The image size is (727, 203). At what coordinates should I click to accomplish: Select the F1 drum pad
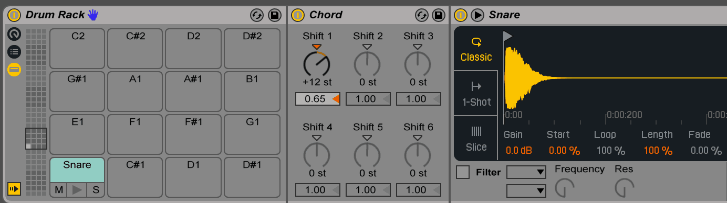(136, 134)
